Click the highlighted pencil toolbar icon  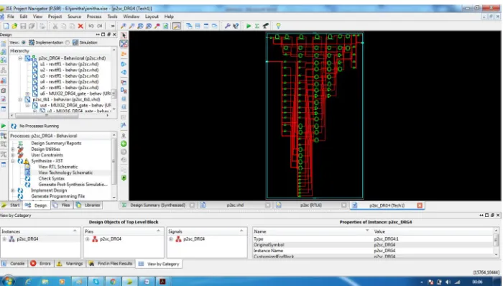click(177, 26)
